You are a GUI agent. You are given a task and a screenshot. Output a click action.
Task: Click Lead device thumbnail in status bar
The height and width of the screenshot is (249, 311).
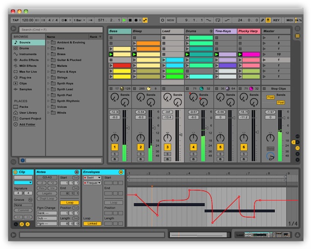pyautogui.click(x=268, y=235)
